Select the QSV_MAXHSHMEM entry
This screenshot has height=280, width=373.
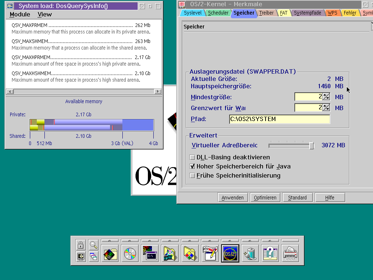(x=81, y=77)
